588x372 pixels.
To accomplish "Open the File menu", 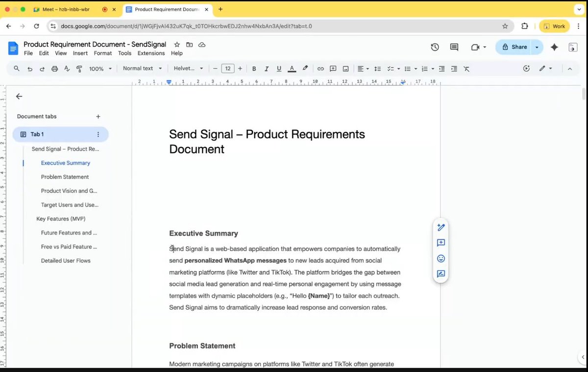I will click(x=28, y=53).
